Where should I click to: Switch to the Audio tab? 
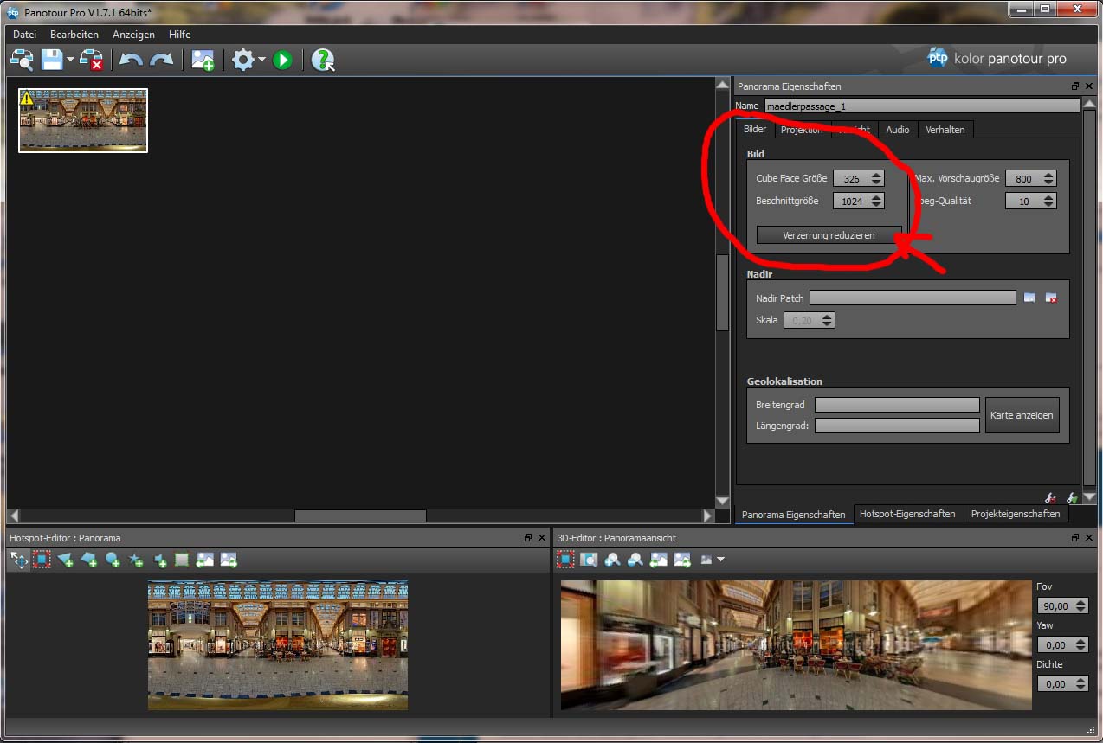(897, 130)
